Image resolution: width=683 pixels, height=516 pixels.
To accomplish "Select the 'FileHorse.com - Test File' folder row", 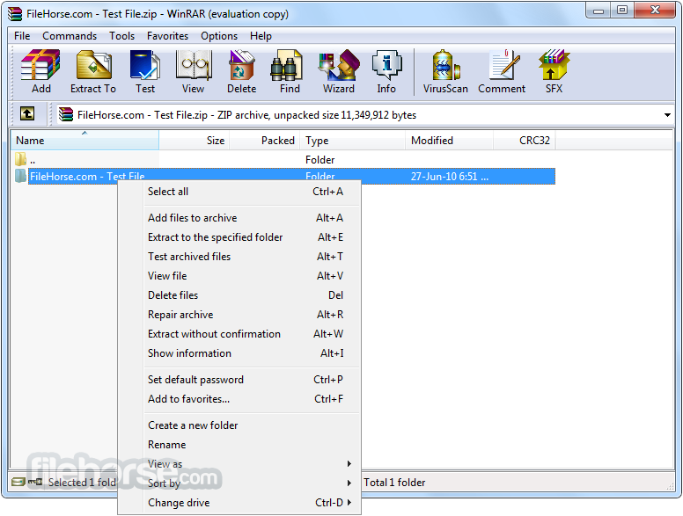I will (285, 176).
